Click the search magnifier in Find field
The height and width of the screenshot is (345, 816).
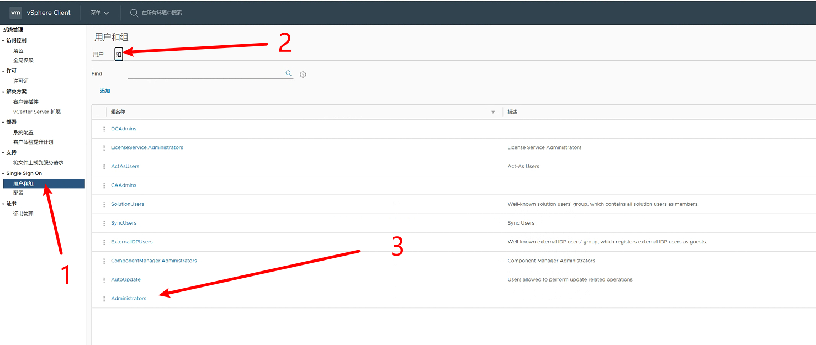[x=288, y=73]
